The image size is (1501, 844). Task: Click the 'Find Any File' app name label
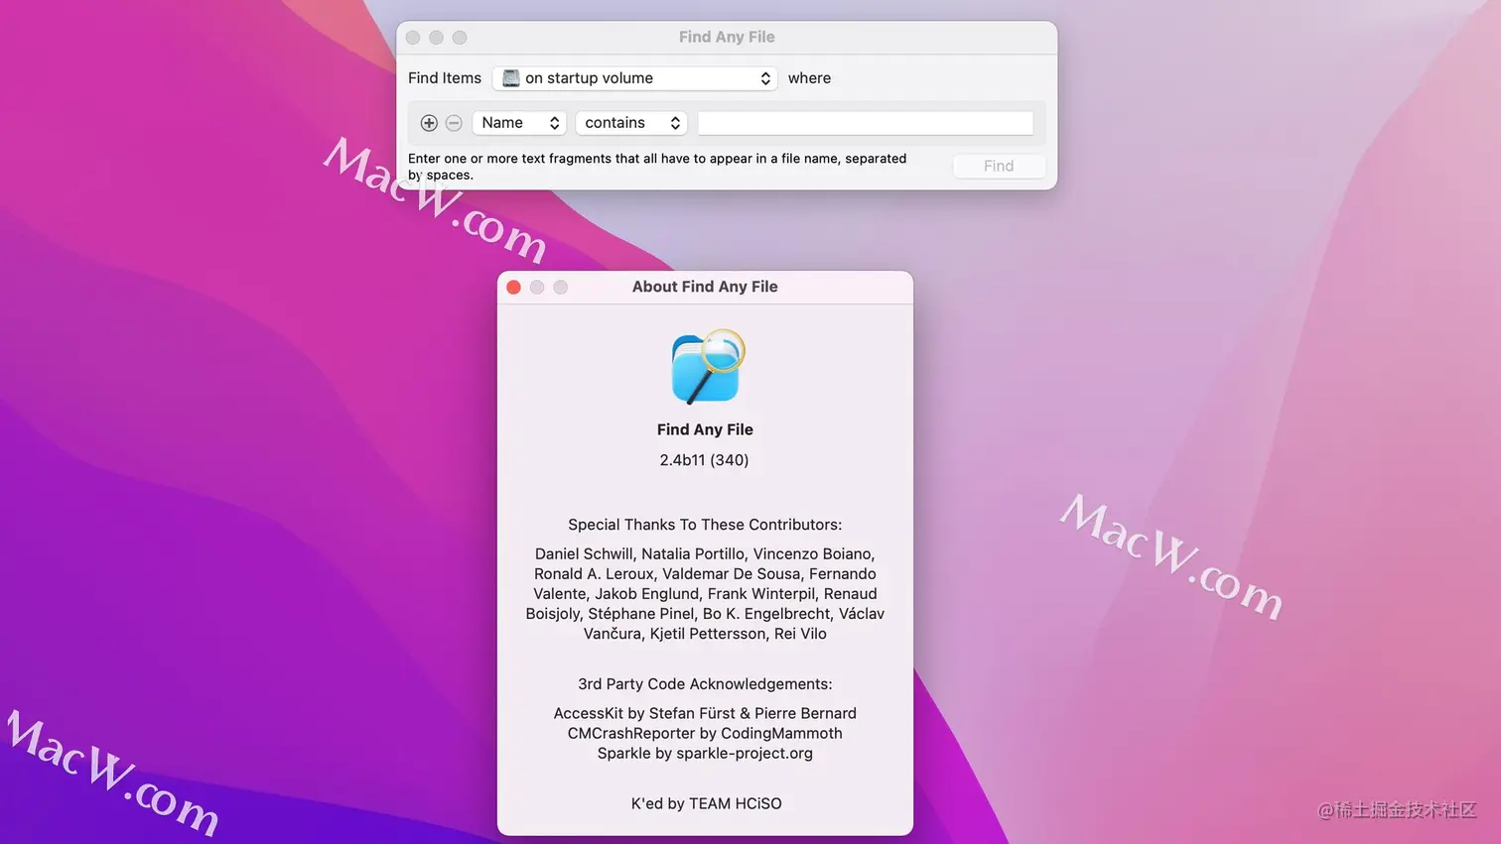click(x=705, y=429)
